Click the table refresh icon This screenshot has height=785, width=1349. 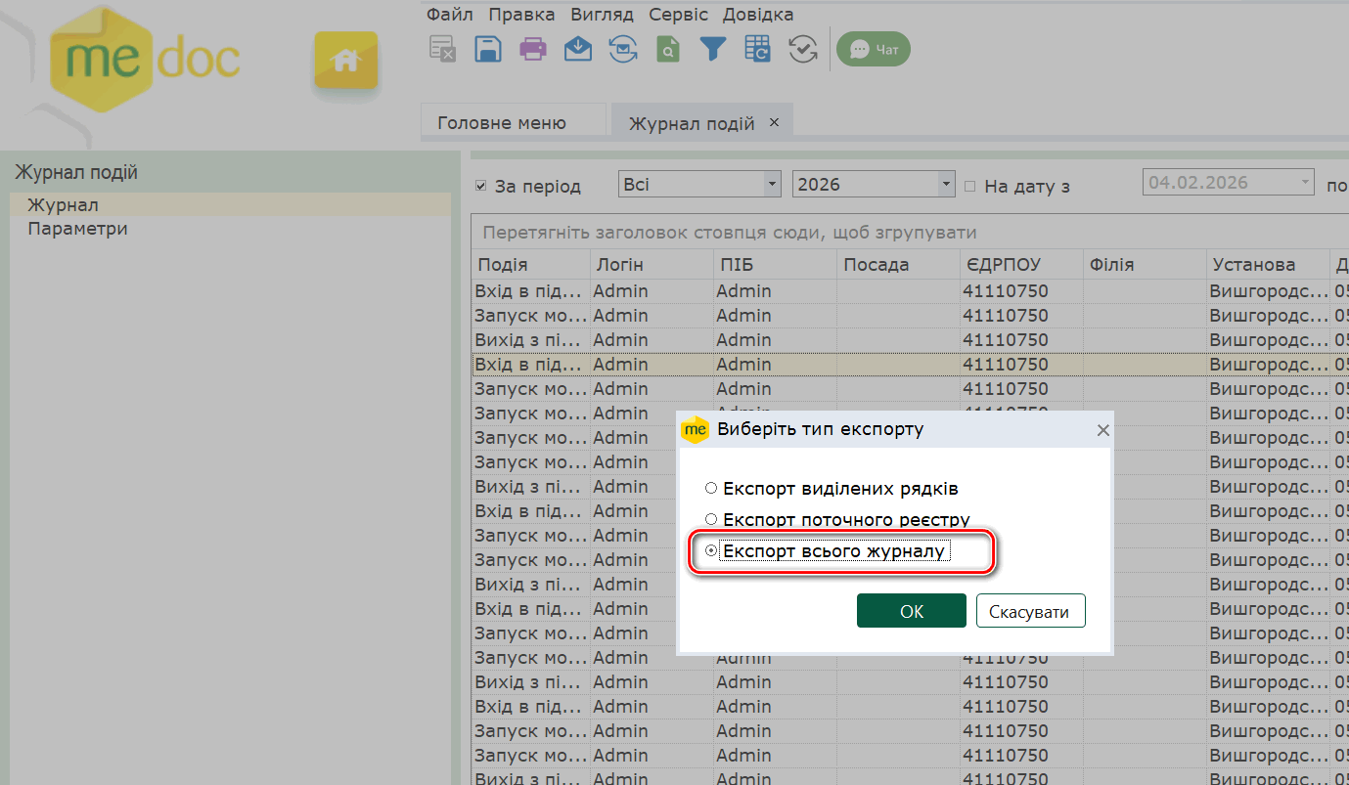pos(757,49)
